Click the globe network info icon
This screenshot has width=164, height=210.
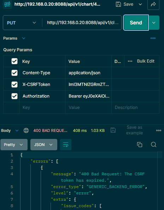(x=26, y=130)
